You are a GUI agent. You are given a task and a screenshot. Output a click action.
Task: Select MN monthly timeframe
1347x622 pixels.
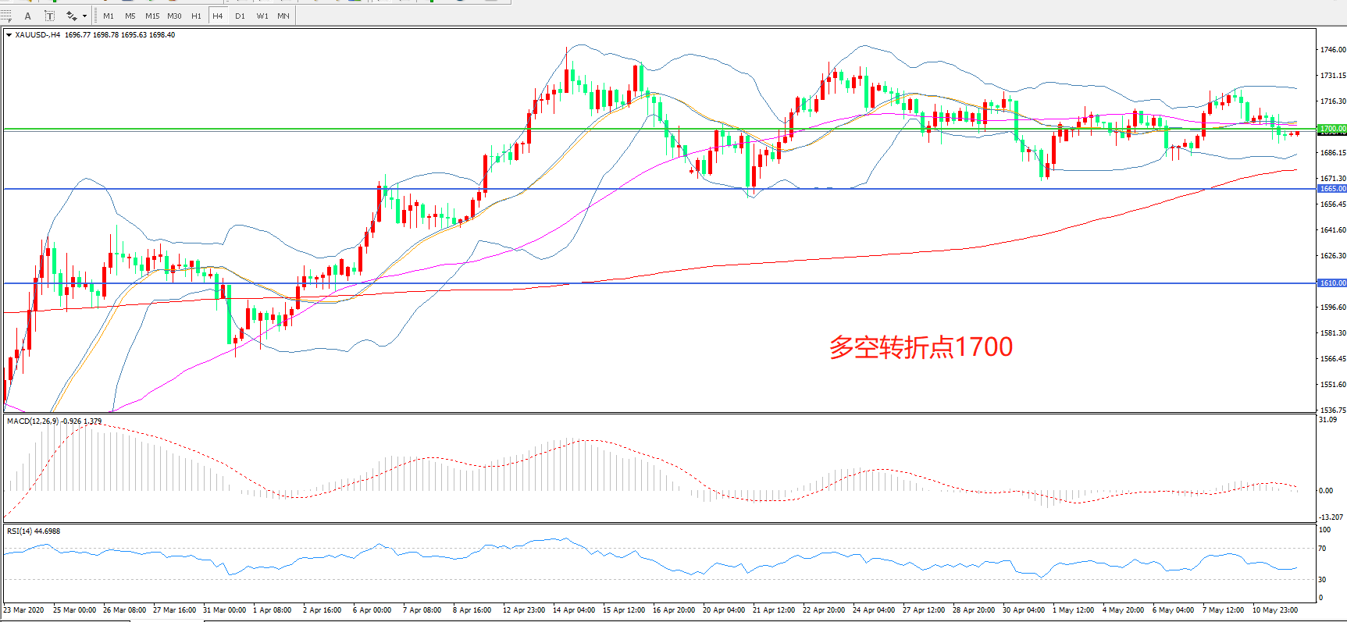pos(283,16)
